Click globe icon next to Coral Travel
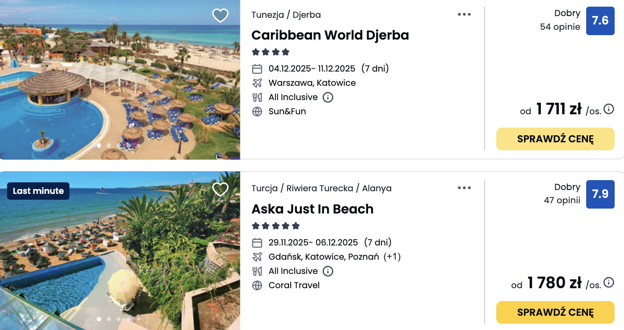The image size is (624, 330). (257, 286)
